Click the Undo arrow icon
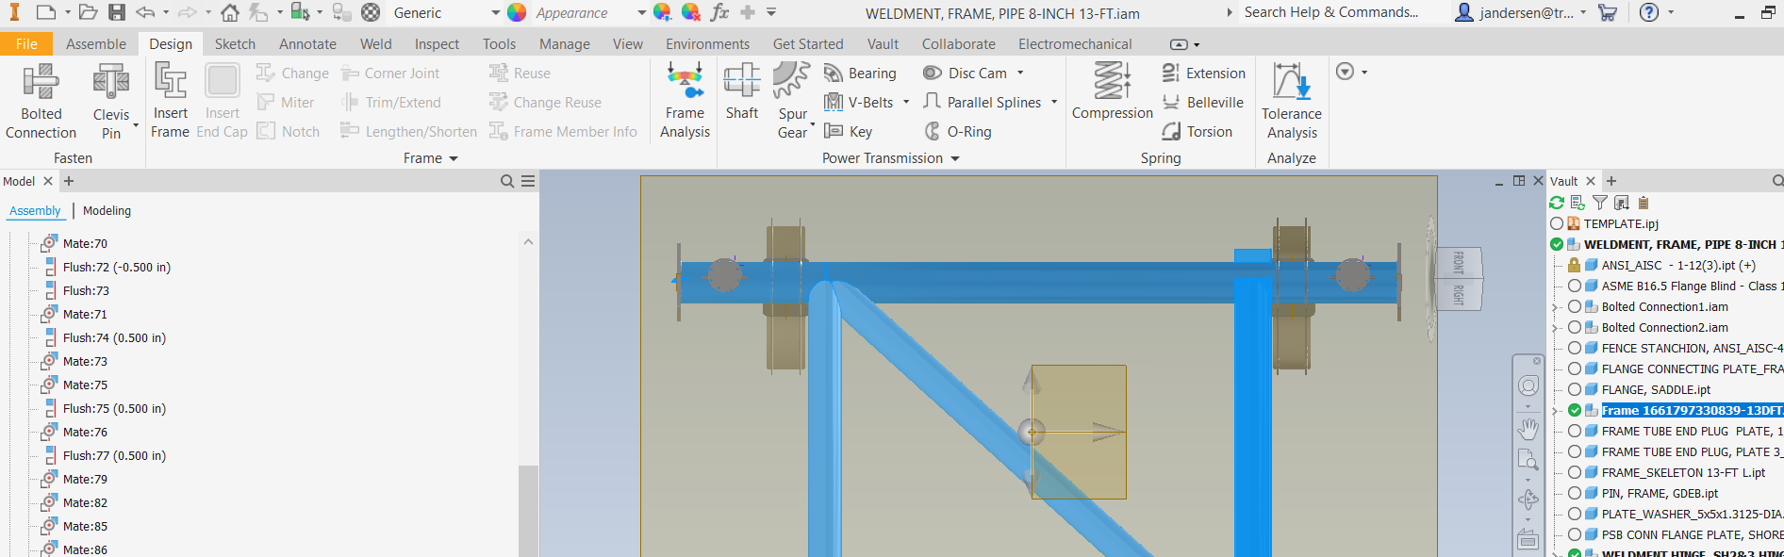Image resolution: width=1784 pixels, height=557 pixels. click(x=145, y=12)
